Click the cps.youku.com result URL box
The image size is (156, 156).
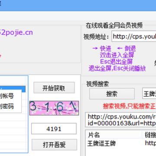(121, 120)
